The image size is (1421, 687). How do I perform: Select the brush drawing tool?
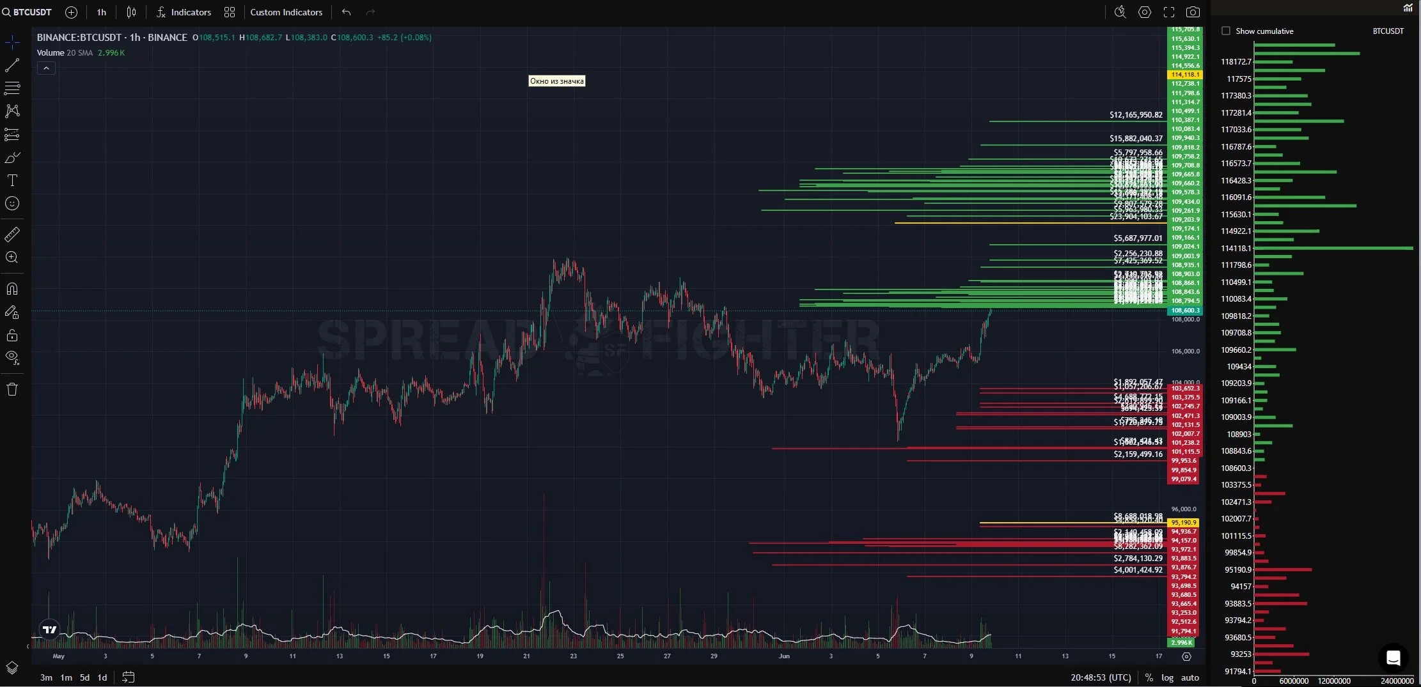pyautogui.click(x=12, y=157)
